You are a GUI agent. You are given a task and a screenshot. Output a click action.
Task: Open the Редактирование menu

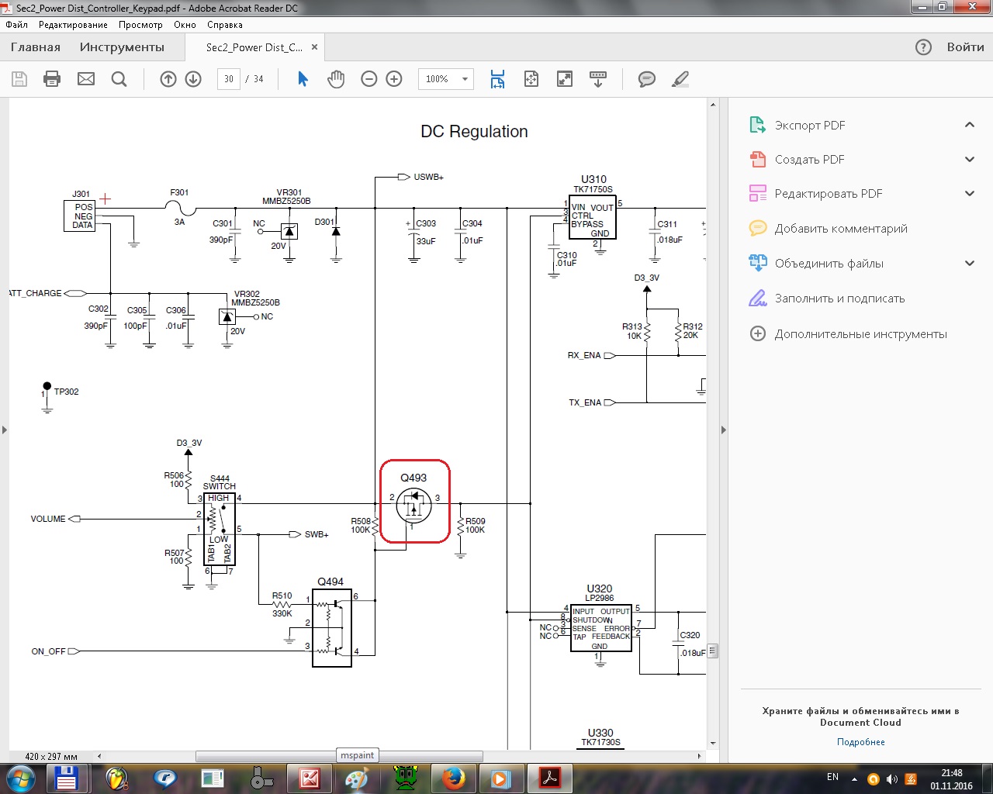(x=73, y=25)
